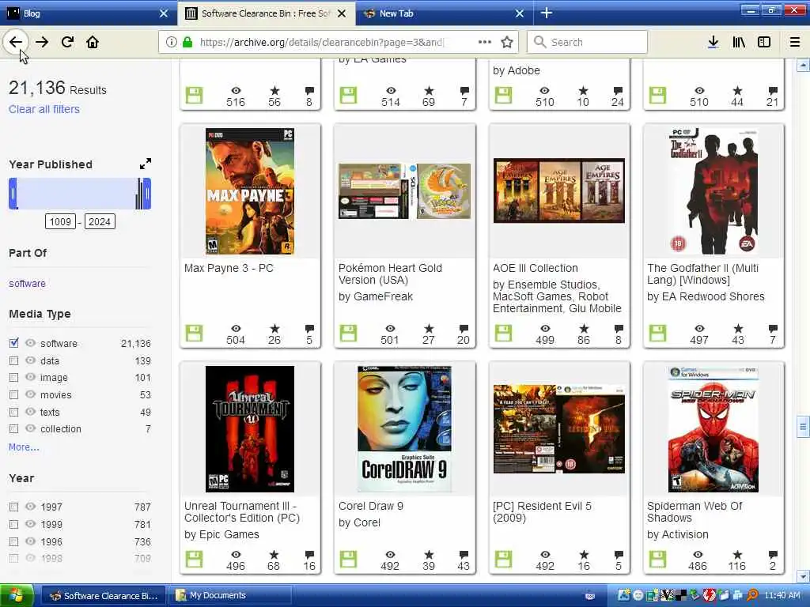Viewport: 810px width, 607px height.
Task: Open the downloads arrow in toolbar
Action: coord(713,42)
